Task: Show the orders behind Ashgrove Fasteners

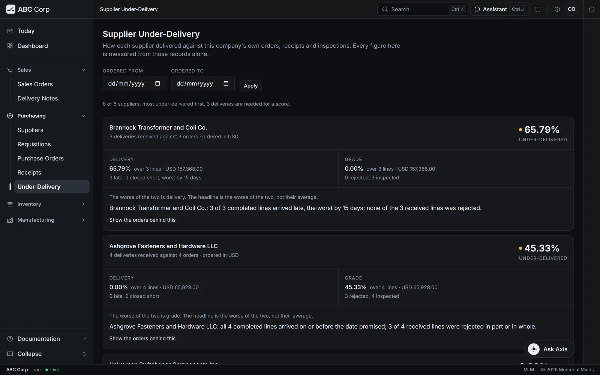Action: tap(142, 339)
